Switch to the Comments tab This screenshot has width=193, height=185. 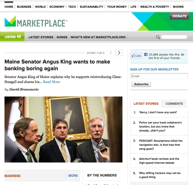[174, 103]
